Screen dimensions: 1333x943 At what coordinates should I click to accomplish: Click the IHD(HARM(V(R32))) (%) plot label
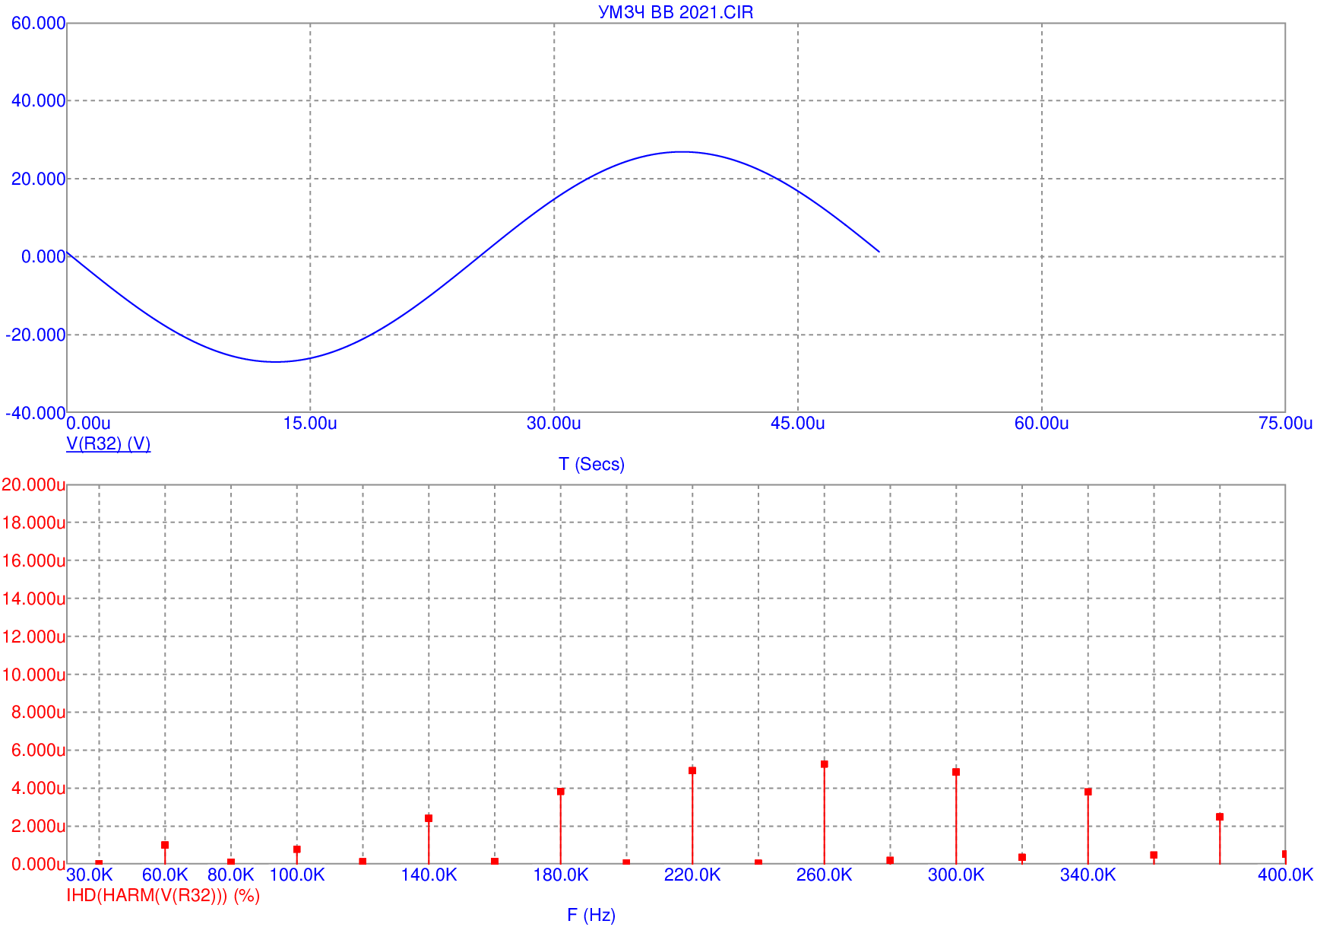[x=163, y=896]
